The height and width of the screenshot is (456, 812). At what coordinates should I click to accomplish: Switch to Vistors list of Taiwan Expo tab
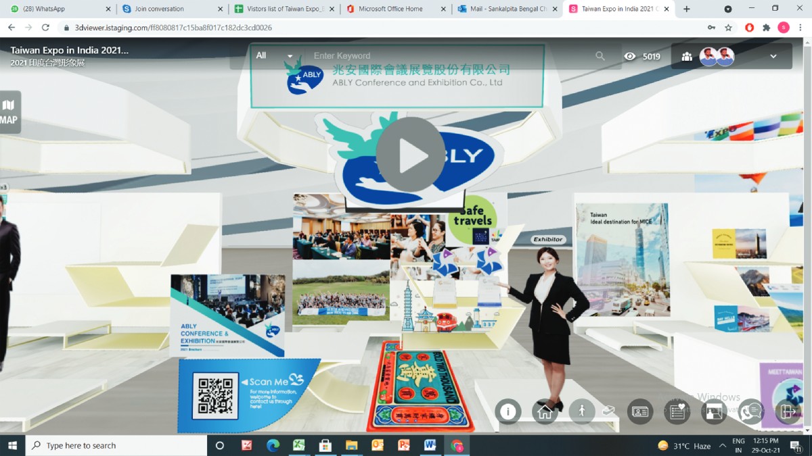point(282,9)
